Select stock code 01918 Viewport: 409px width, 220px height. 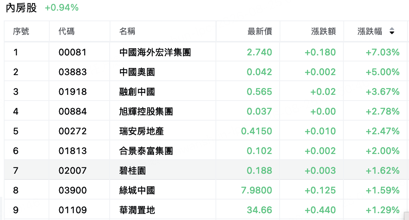[x=72, y=92]
